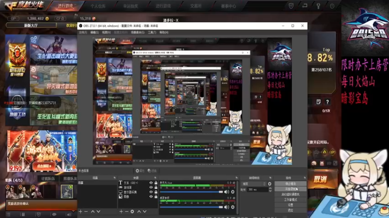Click the 滤镜 filters button above the Sources panel
389x218 pixels.
[152, 171]
